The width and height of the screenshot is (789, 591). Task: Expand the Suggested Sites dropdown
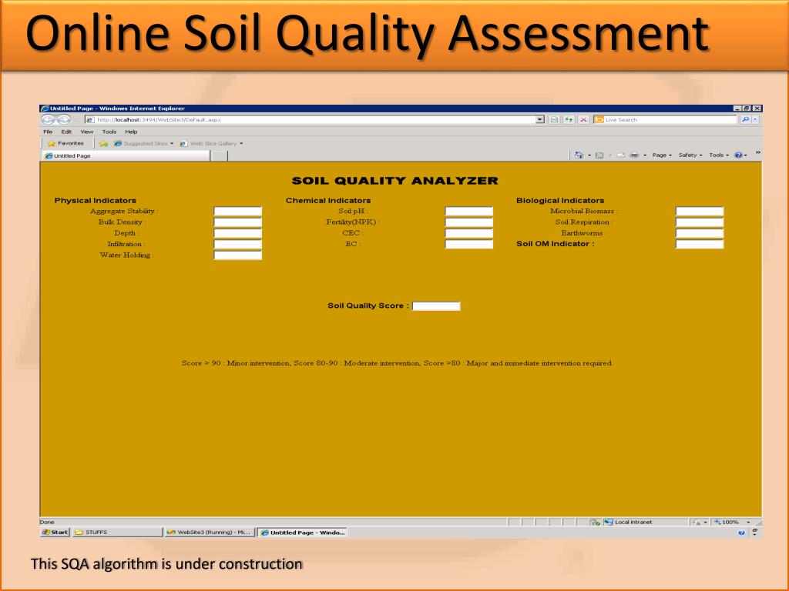tap(172, 144)
